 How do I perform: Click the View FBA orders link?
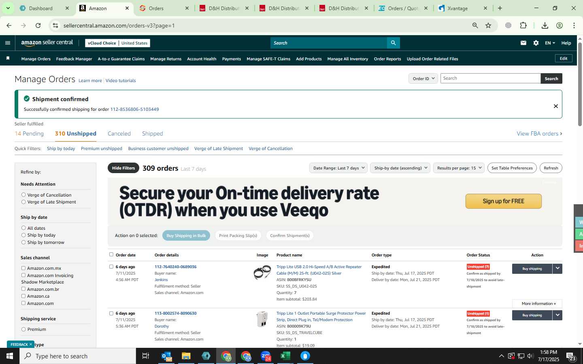pyautogui.click(x=539, y=133)
